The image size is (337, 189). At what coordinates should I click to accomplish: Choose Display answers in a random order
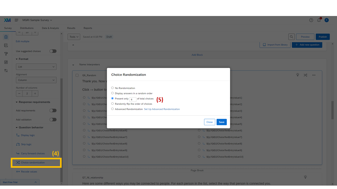(x=112, y=93)
